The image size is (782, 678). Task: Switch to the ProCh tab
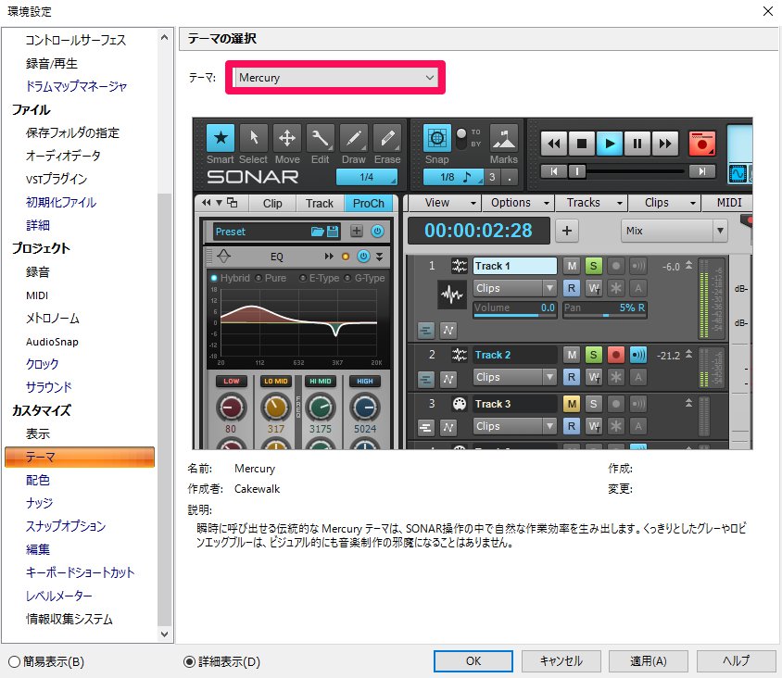coord(369,204)
